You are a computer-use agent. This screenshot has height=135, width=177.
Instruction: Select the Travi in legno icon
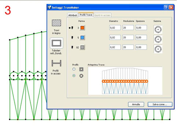[56, 23]
